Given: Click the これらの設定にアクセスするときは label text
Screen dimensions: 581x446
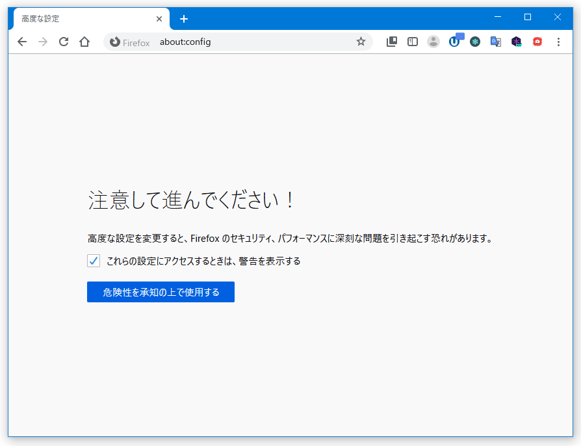Looking at the screenshot, I should 203,261.
